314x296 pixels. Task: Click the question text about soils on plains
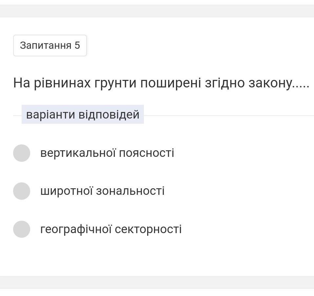pyautogui.click(x=161, y=83)
